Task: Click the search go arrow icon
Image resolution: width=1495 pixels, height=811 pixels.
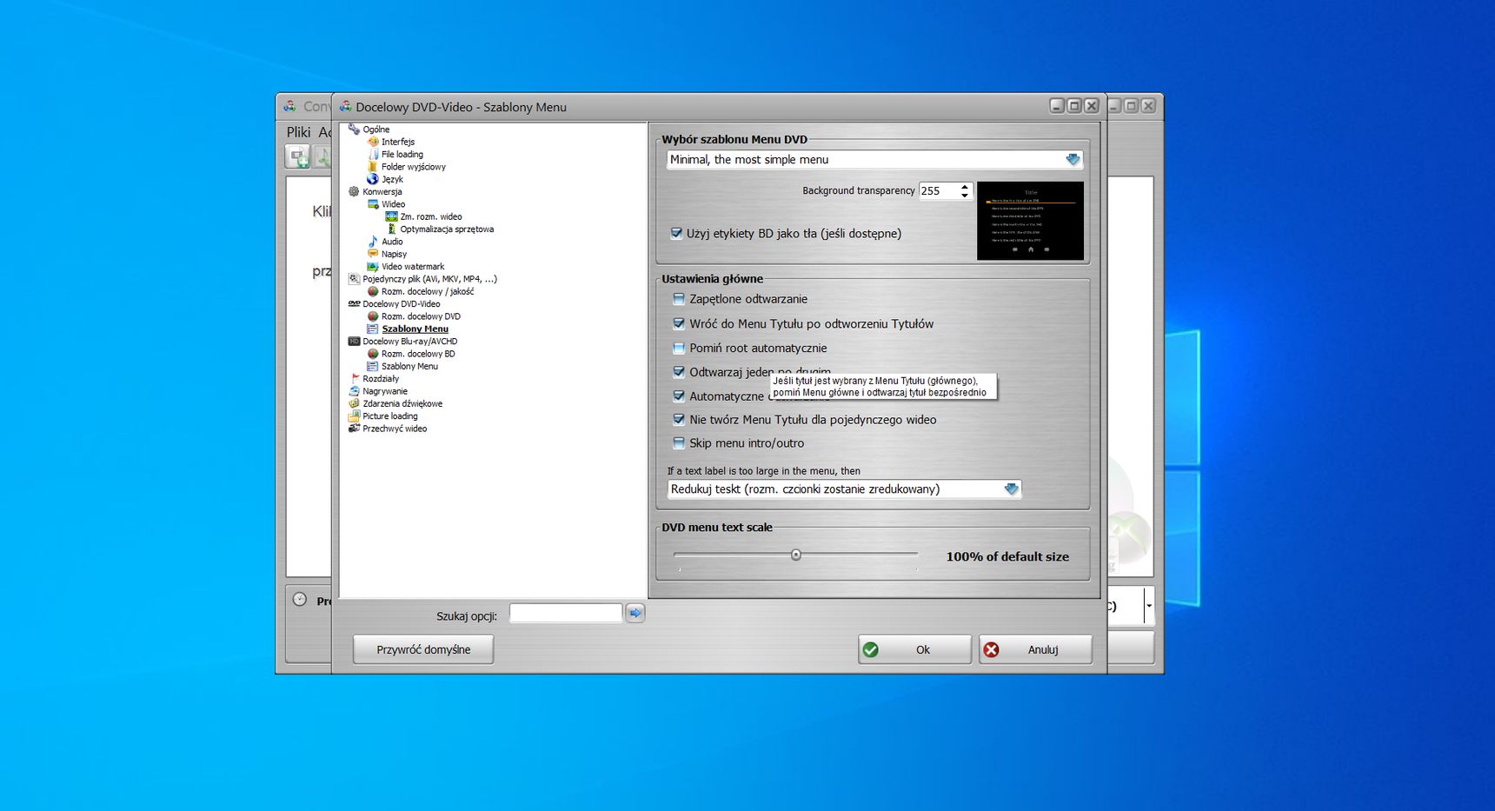Action: [635, 614]
